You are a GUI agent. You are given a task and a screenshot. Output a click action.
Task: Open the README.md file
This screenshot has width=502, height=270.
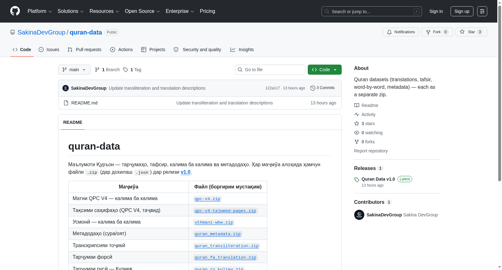point(84,103)
